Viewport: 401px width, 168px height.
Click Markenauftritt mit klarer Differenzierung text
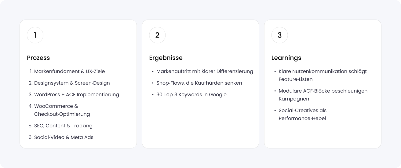point(205,71)
